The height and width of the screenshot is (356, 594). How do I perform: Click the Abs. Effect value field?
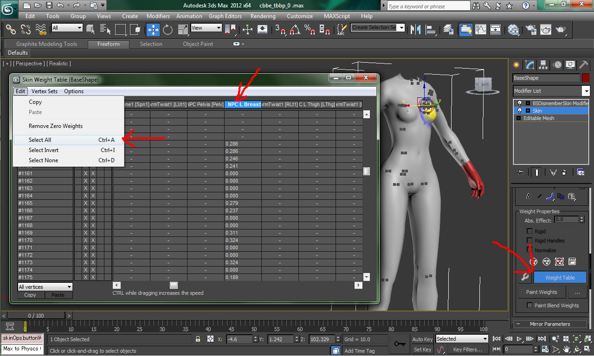tap(566, 219)
